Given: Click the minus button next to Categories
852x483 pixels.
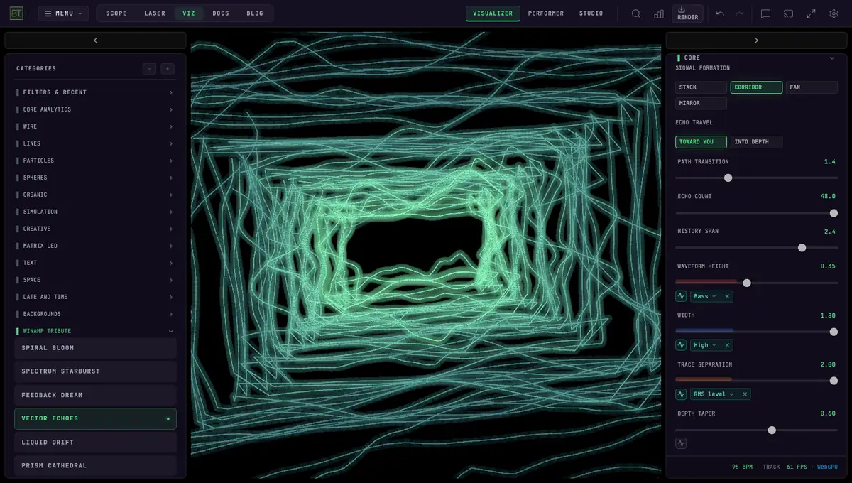Looking at the screenshot, I should click(x=149, y=69).
